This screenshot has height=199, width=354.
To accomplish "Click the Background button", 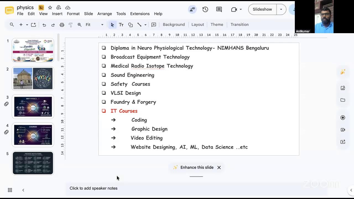I will (174, 25).
